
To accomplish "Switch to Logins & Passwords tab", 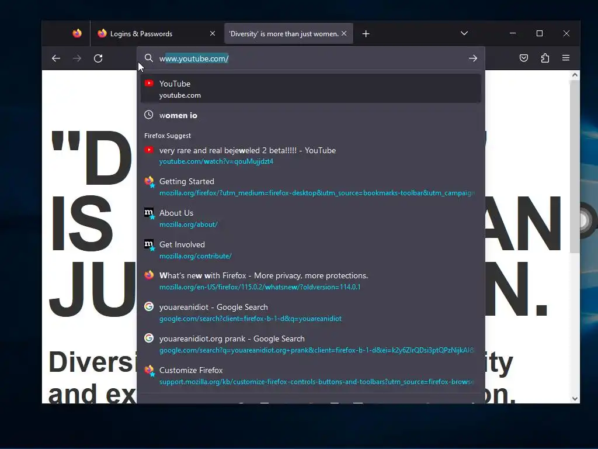I will [157, 33].
